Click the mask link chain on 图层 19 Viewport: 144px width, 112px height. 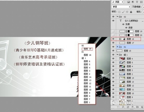[126, 31]
